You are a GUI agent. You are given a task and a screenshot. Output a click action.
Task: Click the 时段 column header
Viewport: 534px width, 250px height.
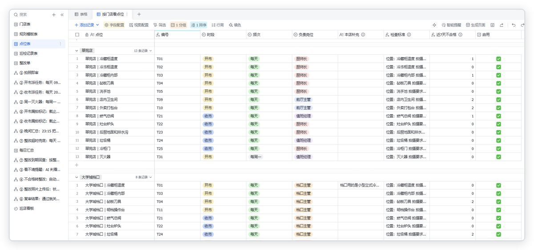click(223, 34)
